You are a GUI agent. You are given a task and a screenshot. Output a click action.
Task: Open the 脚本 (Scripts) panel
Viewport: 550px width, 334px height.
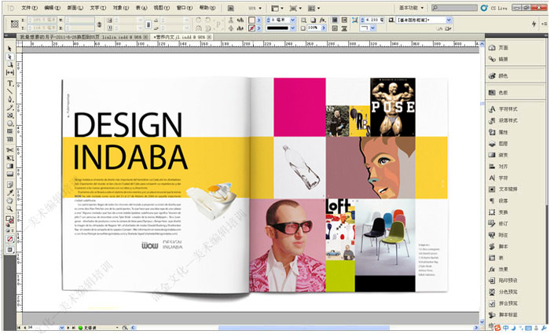coord(498,247)
